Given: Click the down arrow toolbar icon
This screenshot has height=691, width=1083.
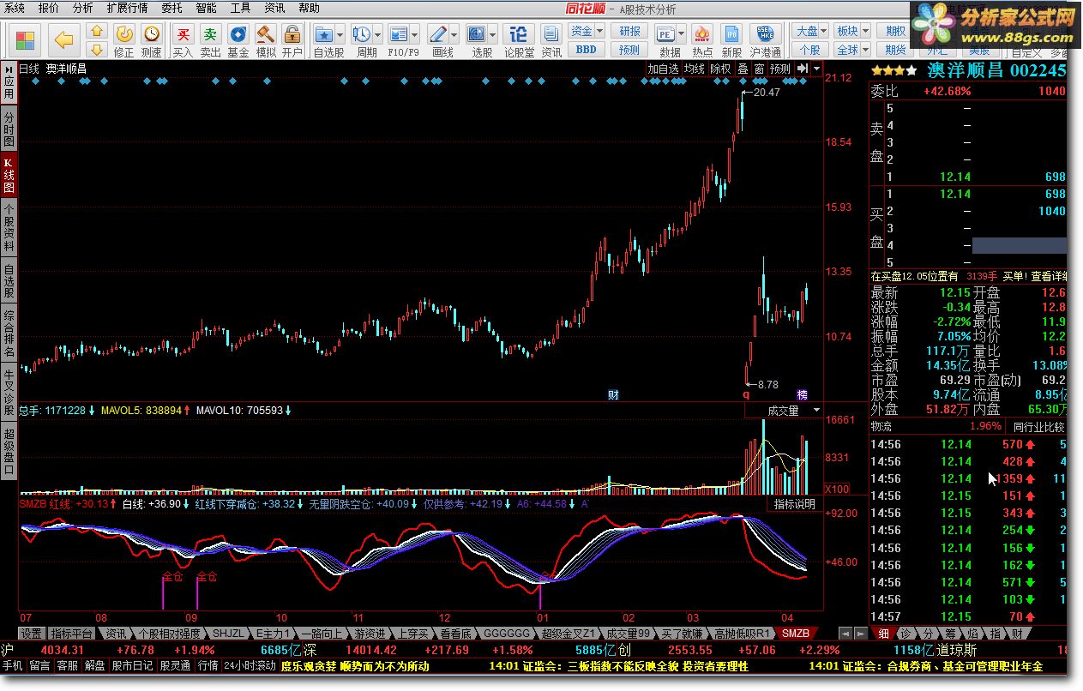Looking at the screenshot, I should point(97,49).
